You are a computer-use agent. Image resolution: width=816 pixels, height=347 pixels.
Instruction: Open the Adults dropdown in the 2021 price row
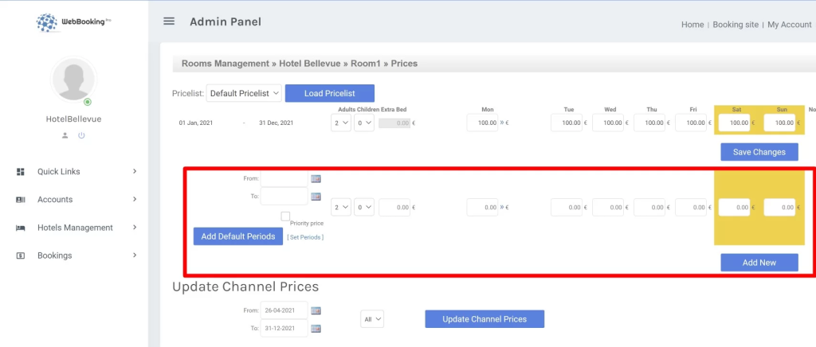[341, 123]
